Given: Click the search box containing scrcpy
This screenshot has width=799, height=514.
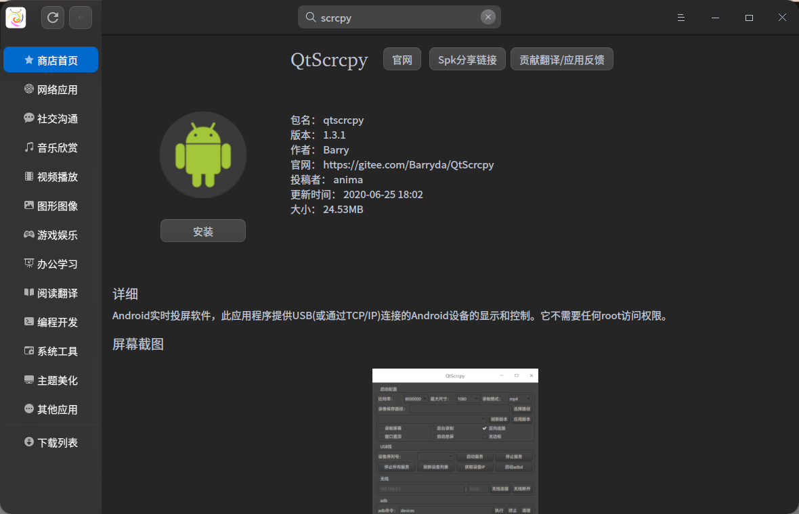Looking at the screenshot, I should 399,18.
